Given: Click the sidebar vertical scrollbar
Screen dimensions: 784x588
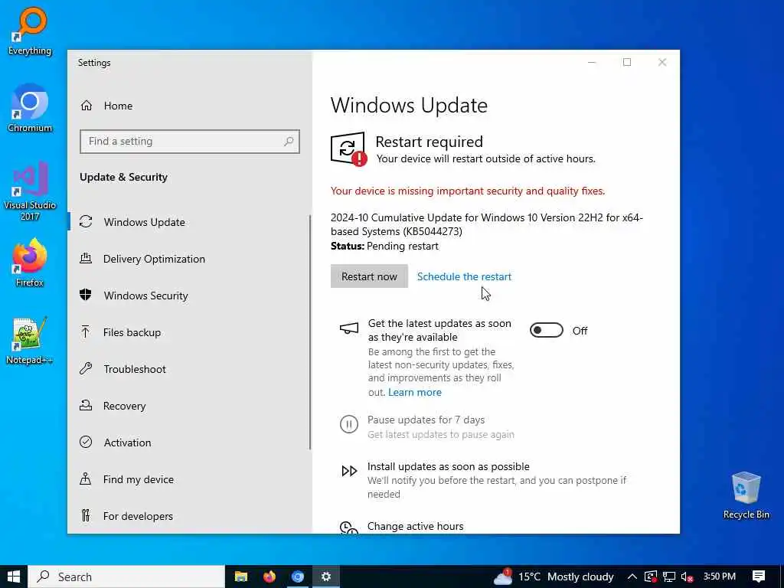Looking at the screenshot, I should [310, 332].
